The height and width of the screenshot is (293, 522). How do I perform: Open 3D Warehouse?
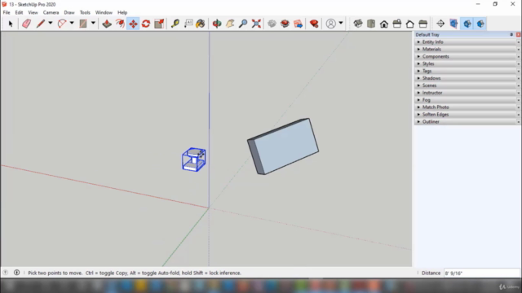272,24
